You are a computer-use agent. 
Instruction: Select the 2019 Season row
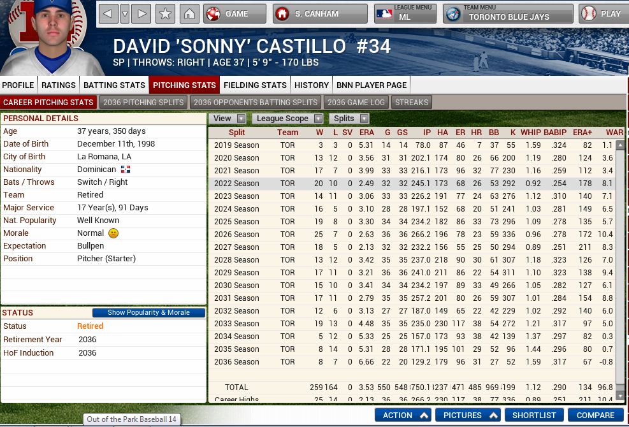[x=412, y=145]
